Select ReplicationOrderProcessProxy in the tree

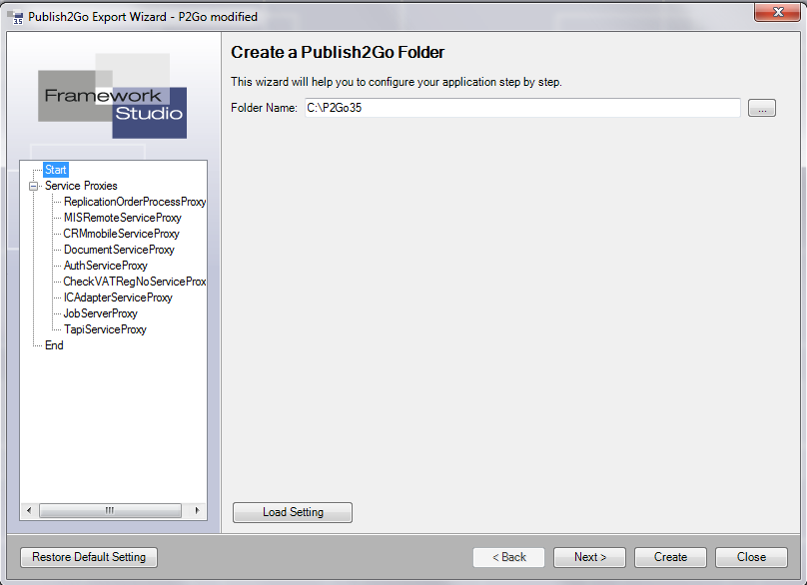click(134, 202)
